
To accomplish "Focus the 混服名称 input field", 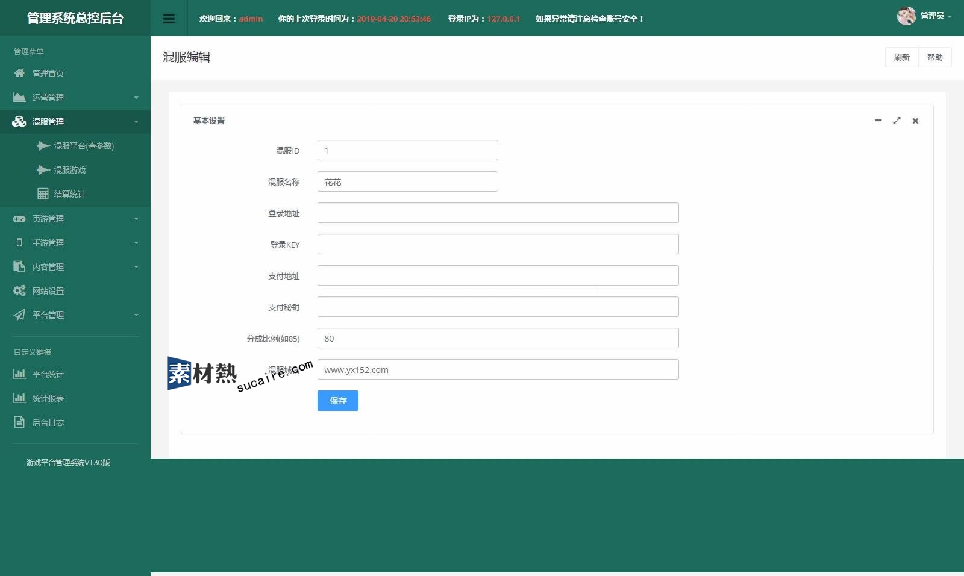I will tap(408, 181).
